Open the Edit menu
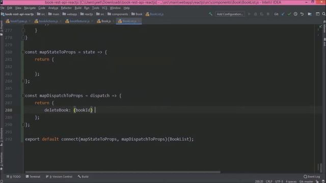 (10, 8)
